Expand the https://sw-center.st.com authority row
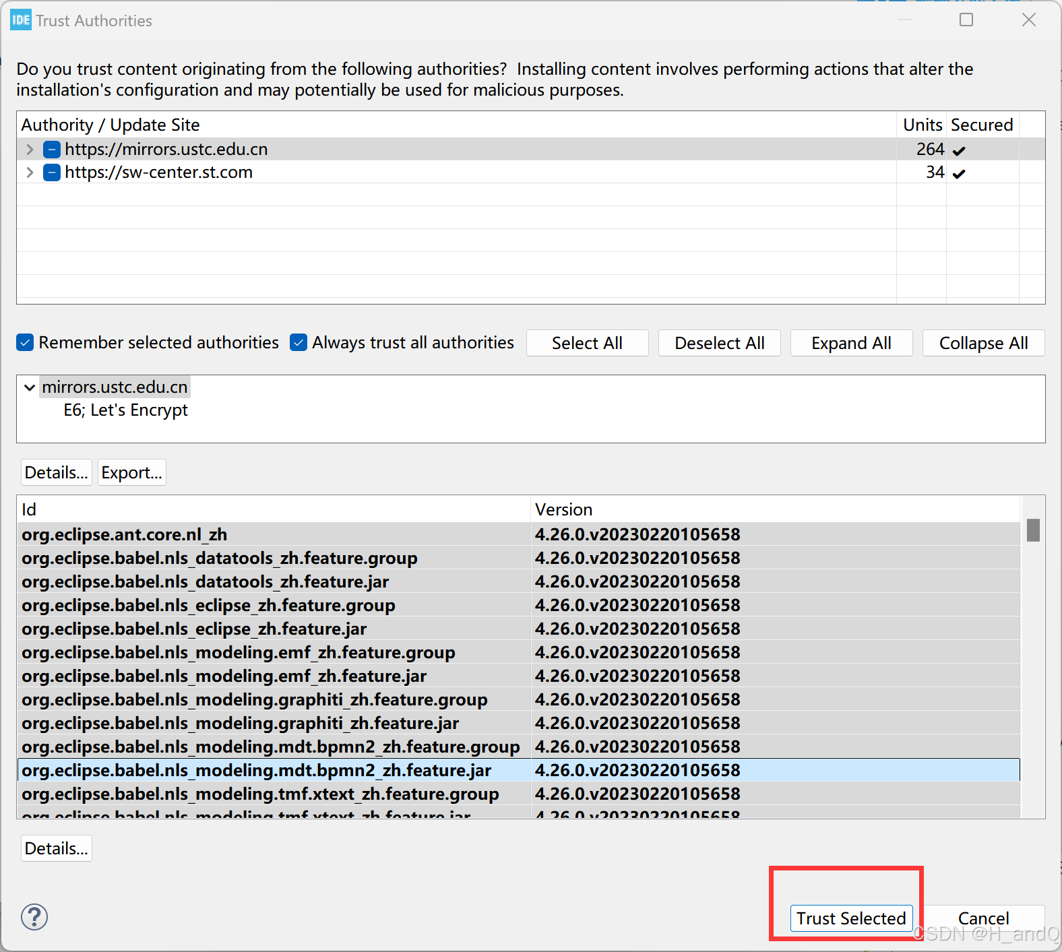Viewport: 1062px width, 952px height. [x=30, y=172]
